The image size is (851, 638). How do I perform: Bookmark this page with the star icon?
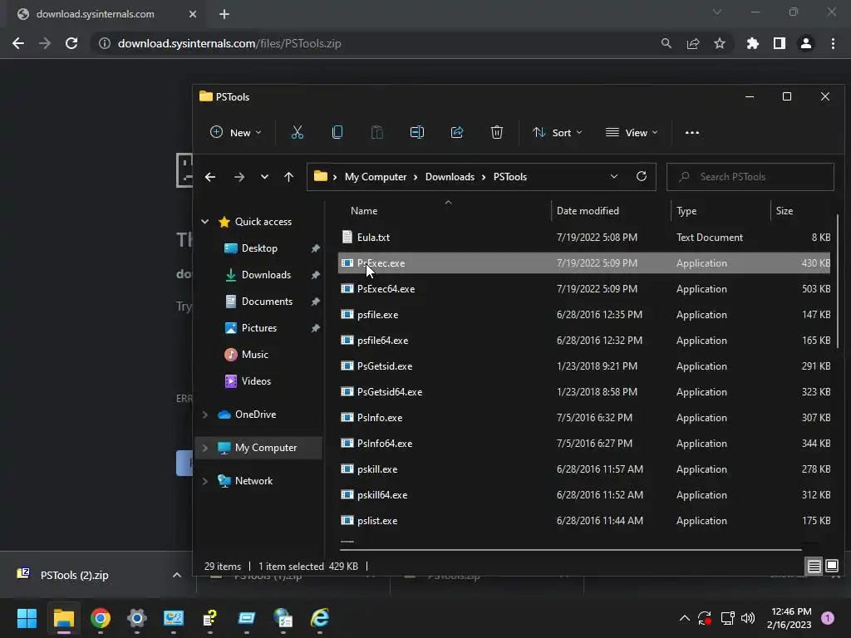pos(720,43)
